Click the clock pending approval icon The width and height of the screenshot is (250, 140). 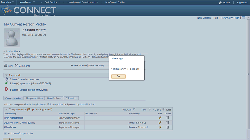click(x=6, y=79)
